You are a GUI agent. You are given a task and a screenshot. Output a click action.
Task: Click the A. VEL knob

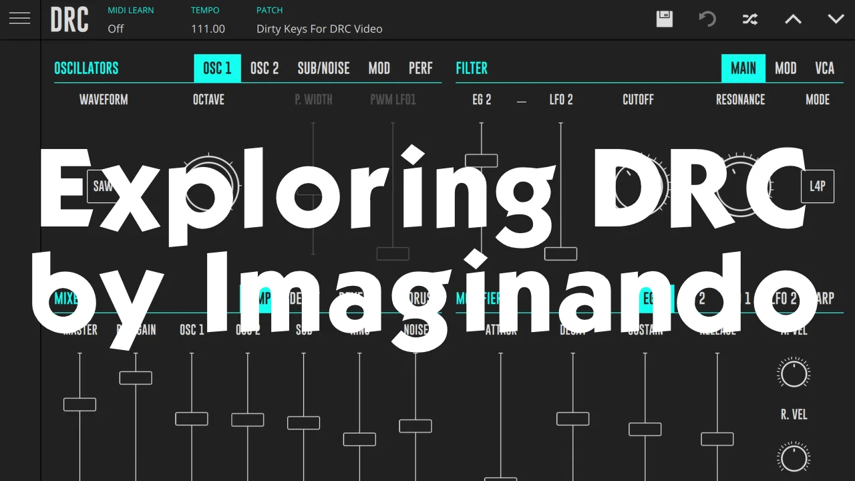click(x=794, y=373)
